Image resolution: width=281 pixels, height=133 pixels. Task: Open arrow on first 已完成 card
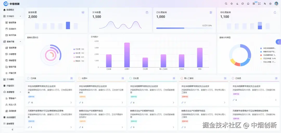tap(276, 100)
